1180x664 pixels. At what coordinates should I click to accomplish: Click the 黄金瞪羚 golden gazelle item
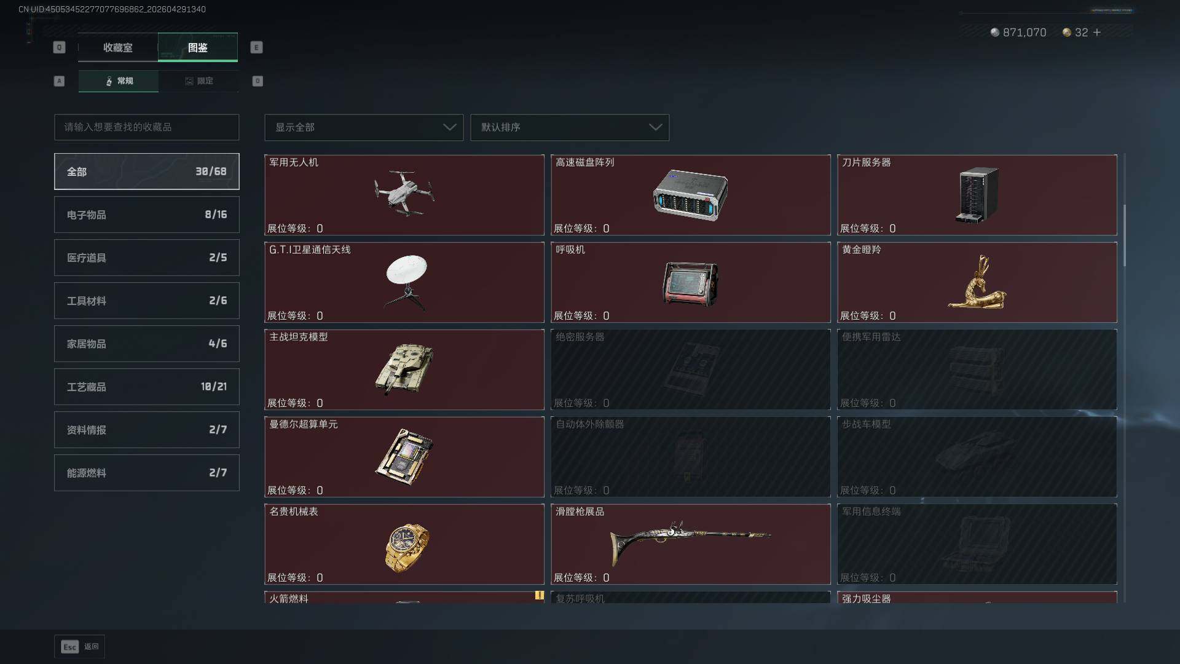click(x=977, y=282)
